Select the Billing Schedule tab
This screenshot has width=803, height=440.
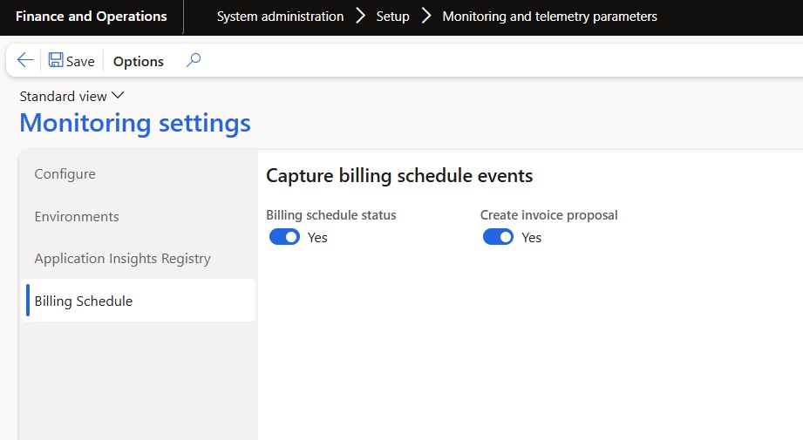click(84, 301)
